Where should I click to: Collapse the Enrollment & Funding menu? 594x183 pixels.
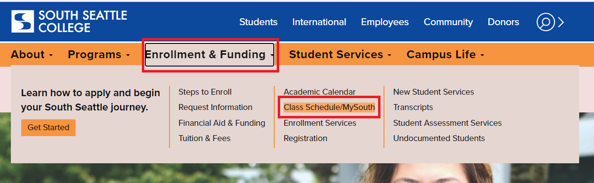click(210, 55)
